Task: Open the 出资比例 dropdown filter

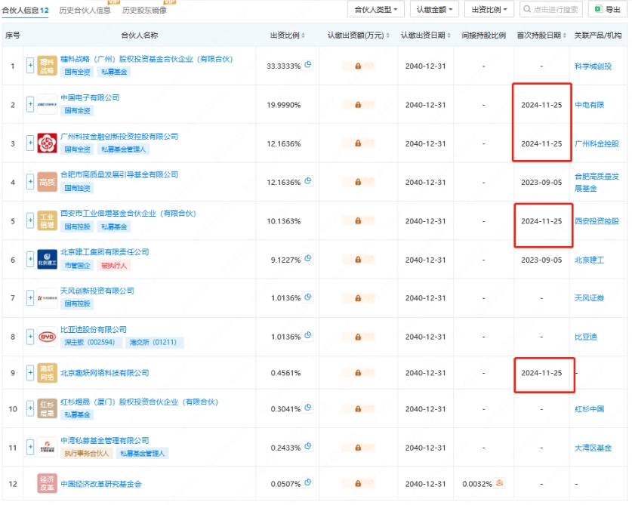Action: coord(489,10)
